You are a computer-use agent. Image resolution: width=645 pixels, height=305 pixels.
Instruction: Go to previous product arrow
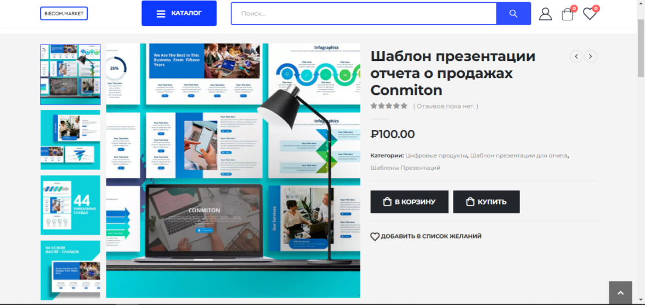(576, 56)
